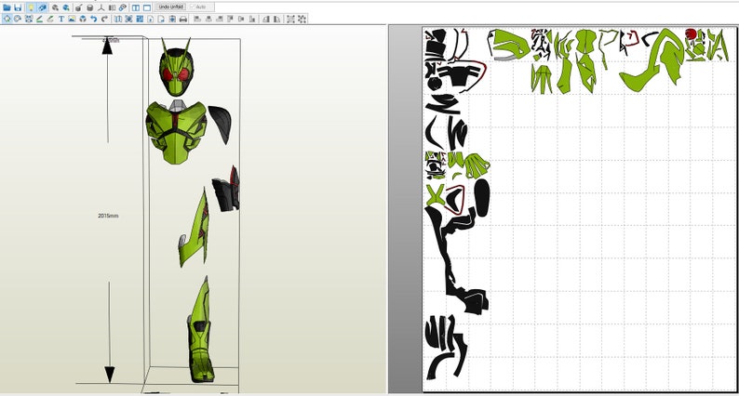Viewport: 739px width, 396px height.
Task: Toggle the Auto checkbox
Action: click(x=197, y=7)
